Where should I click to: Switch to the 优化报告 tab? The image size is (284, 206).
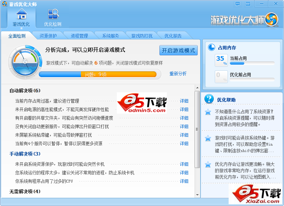pos(173,36)
